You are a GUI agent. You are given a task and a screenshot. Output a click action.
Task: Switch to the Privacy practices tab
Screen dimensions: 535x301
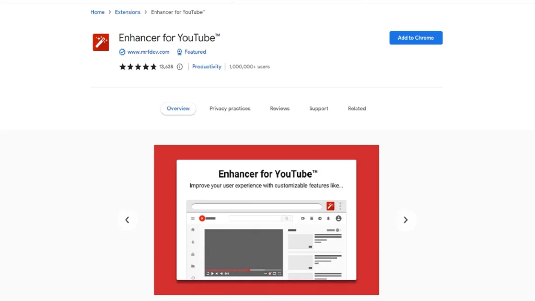tap(230, 109)
